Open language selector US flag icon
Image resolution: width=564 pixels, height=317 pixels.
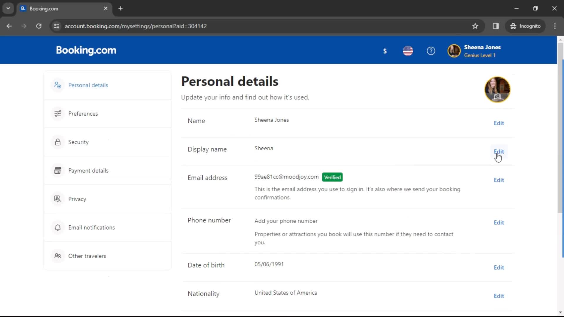[408, 51]
